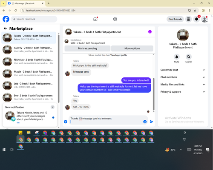Open the Mapia conversation
Image resolution: width=213 pixels, height=170 pixels.
(29, 74)
